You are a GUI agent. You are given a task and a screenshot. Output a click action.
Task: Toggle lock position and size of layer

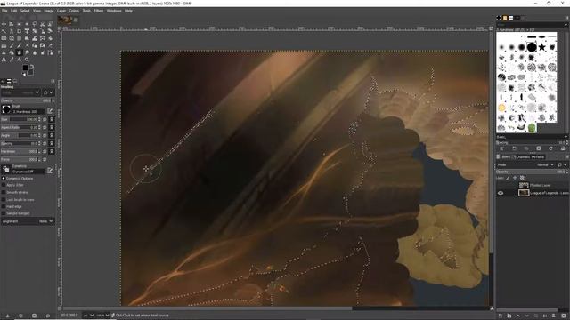point(515,178)
